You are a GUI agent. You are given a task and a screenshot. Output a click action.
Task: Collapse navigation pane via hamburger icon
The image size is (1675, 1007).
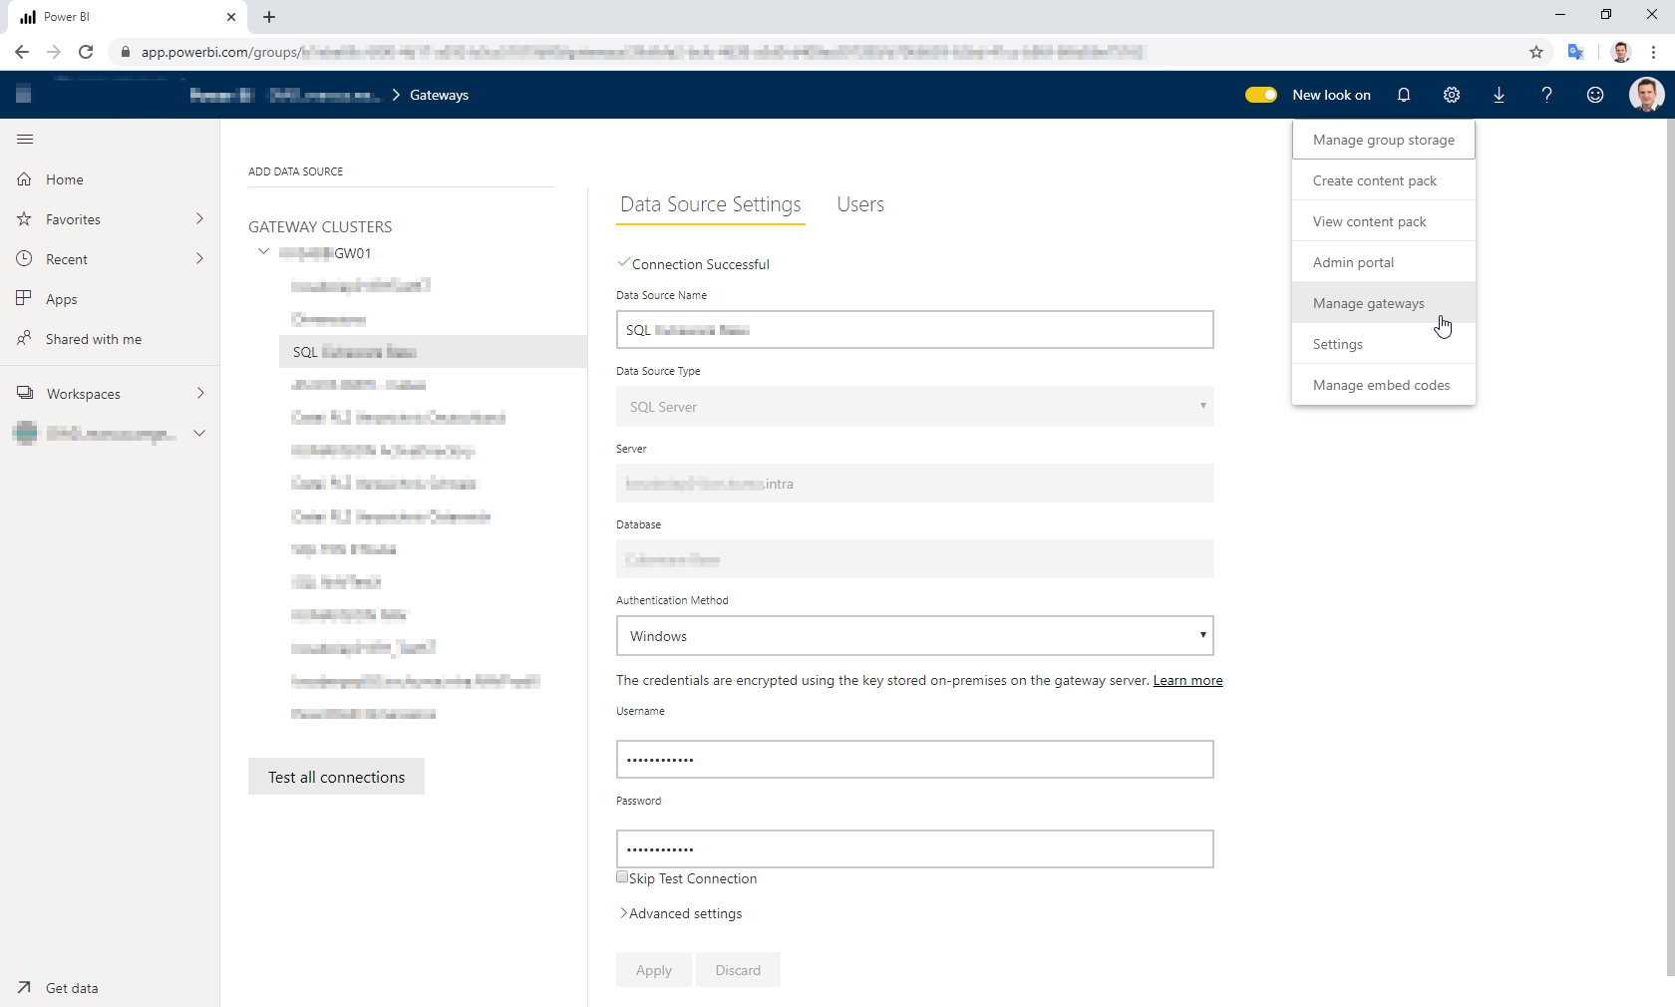click(25, 139)
